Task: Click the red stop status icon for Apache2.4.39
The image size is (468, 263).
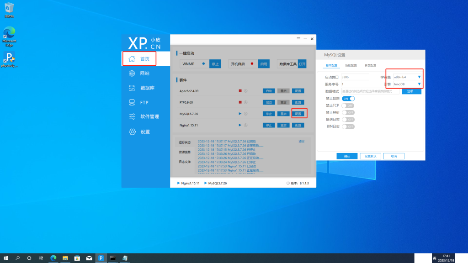Action: [240, 91]
